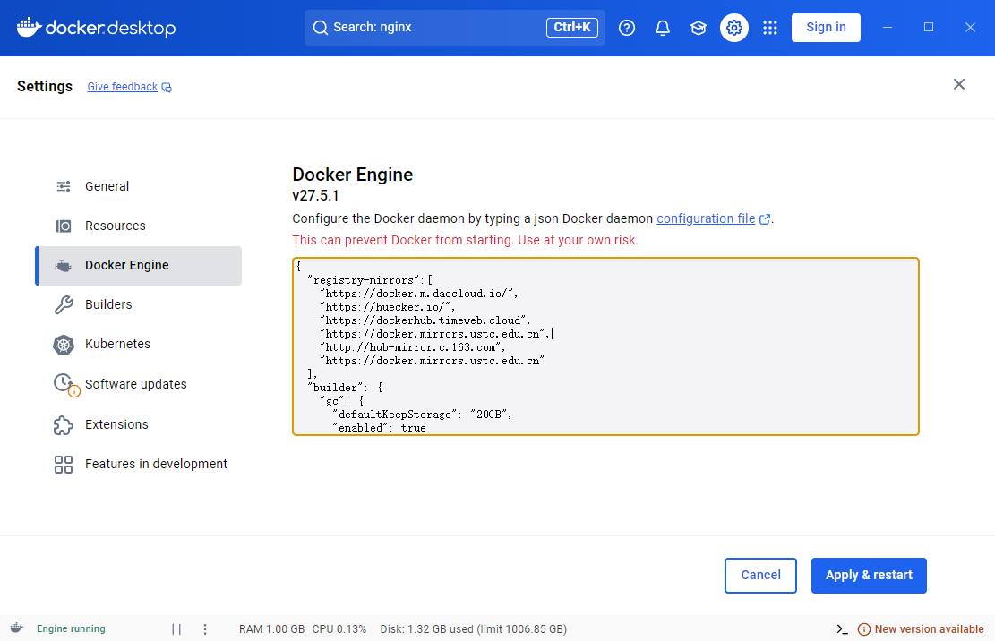This screenshot has width=995, height=641.
Task: Open the help question mark icon
Action: 627,28
